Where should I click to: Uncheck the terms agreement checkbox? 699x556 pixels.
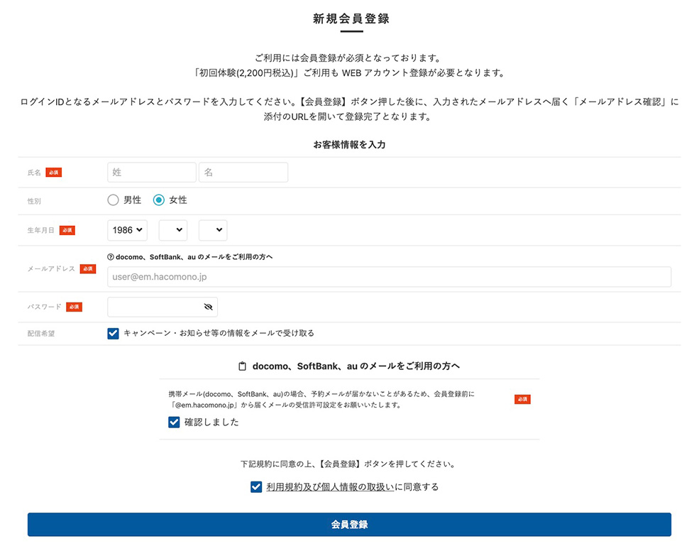pyautogui.click(x=256, y=487)
